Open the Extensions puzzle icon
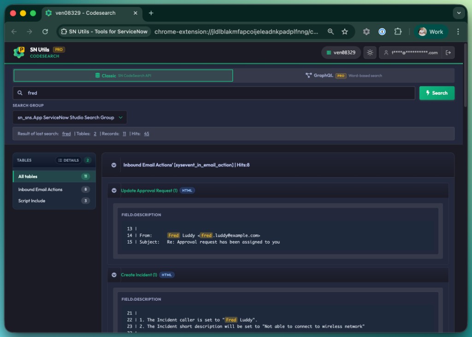The height and width of the screenshot is (337, 472). 398,32
